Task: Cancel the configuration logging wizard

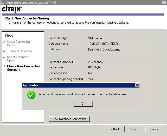Action: (x=155, y=129)
